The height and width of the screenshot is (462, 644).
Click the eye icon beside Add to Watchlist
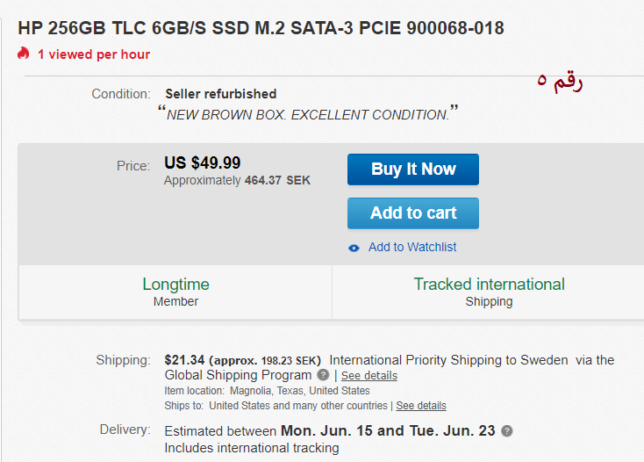354,248
